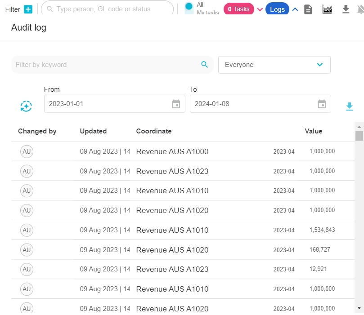Click the Logs pill button
This screenshot has height=315, width=364.
point(277,9)
